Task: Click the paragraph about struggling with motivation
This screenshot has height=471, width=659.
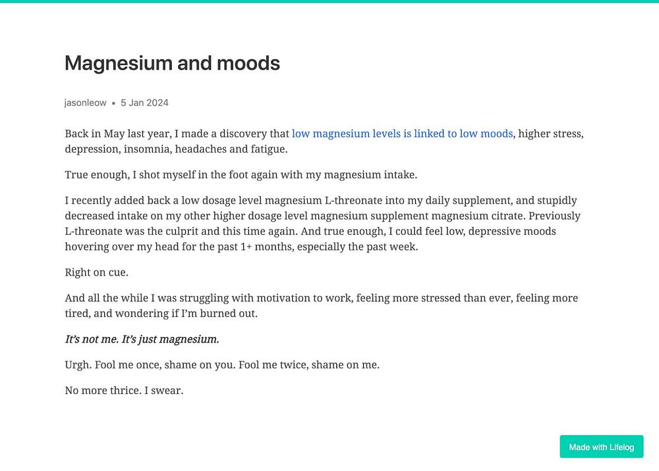Action: click(x=321, y=306)
